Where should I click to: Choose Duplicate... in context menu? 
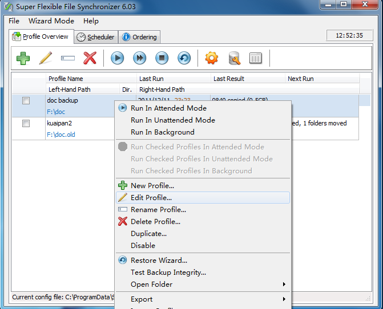(203, 233)
